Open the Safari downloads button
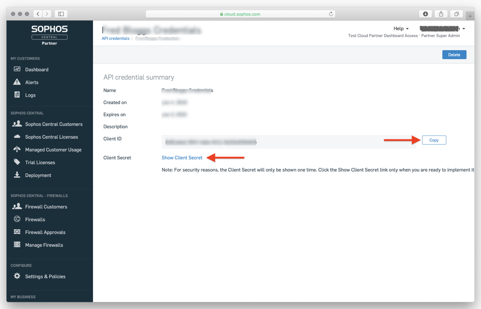Image resolution: width=481 pixels, height=309 pixels. pyautogui.click(x=425, y=14)
